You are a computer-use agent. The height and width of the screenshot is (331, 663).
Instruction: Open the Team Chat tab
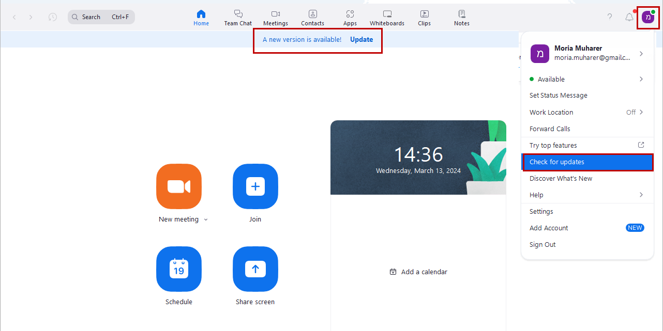click(238, 18)
